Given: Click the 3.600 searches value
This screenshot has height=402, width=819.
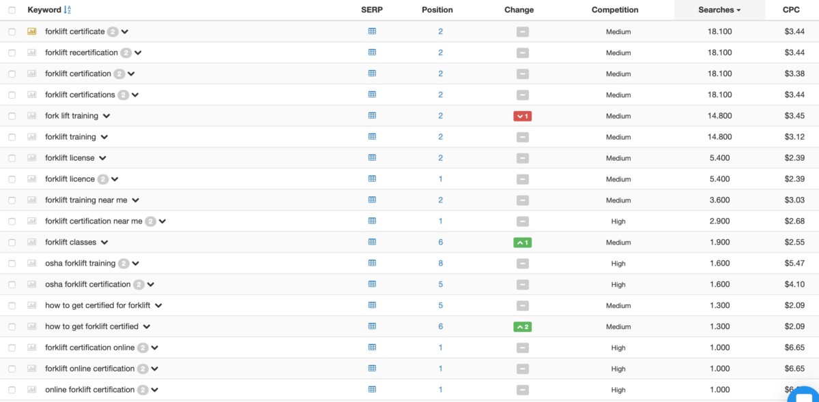Looking at the screenshot, I should pyautogui.click(x=719, y=200).
